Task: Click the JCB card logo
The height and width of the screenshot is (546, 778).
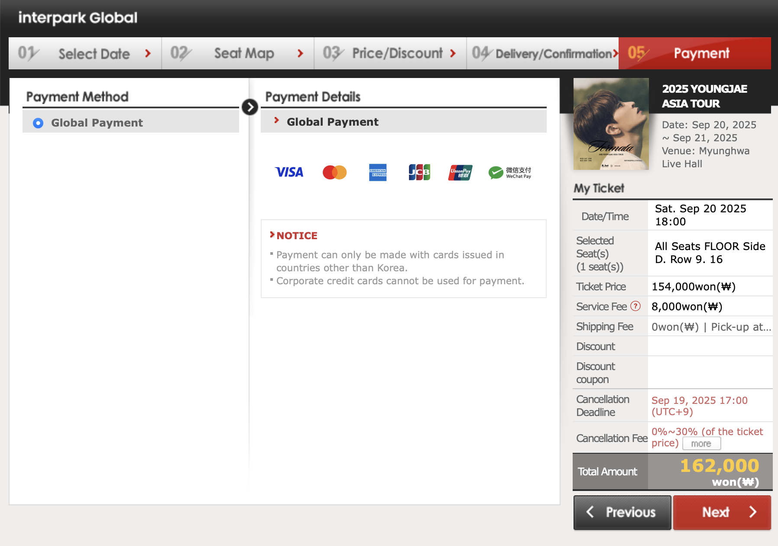Action: [x=419, y=172]
